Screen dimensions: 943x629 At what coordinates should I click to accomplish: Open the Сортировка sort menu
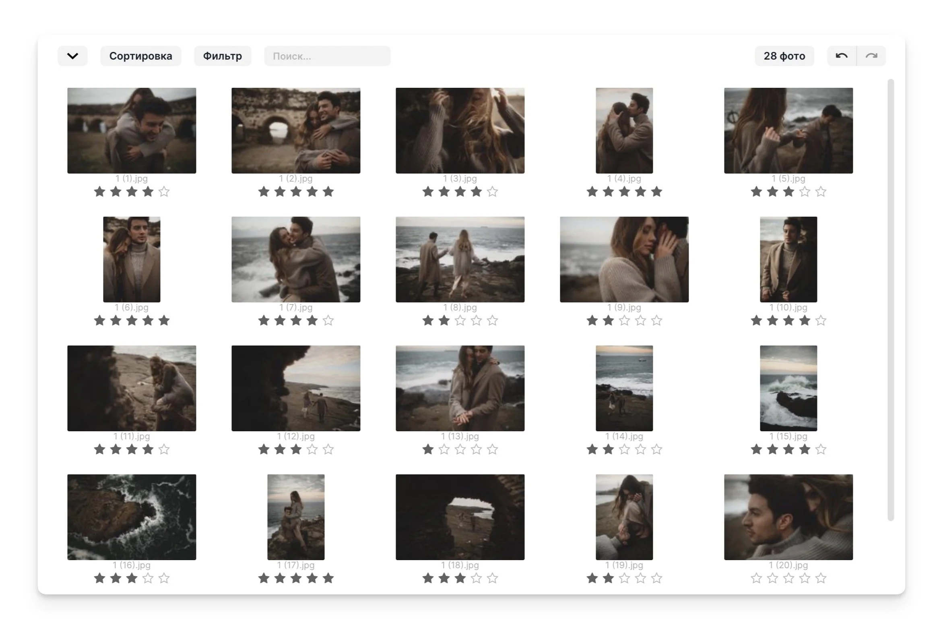pos(140,56)
